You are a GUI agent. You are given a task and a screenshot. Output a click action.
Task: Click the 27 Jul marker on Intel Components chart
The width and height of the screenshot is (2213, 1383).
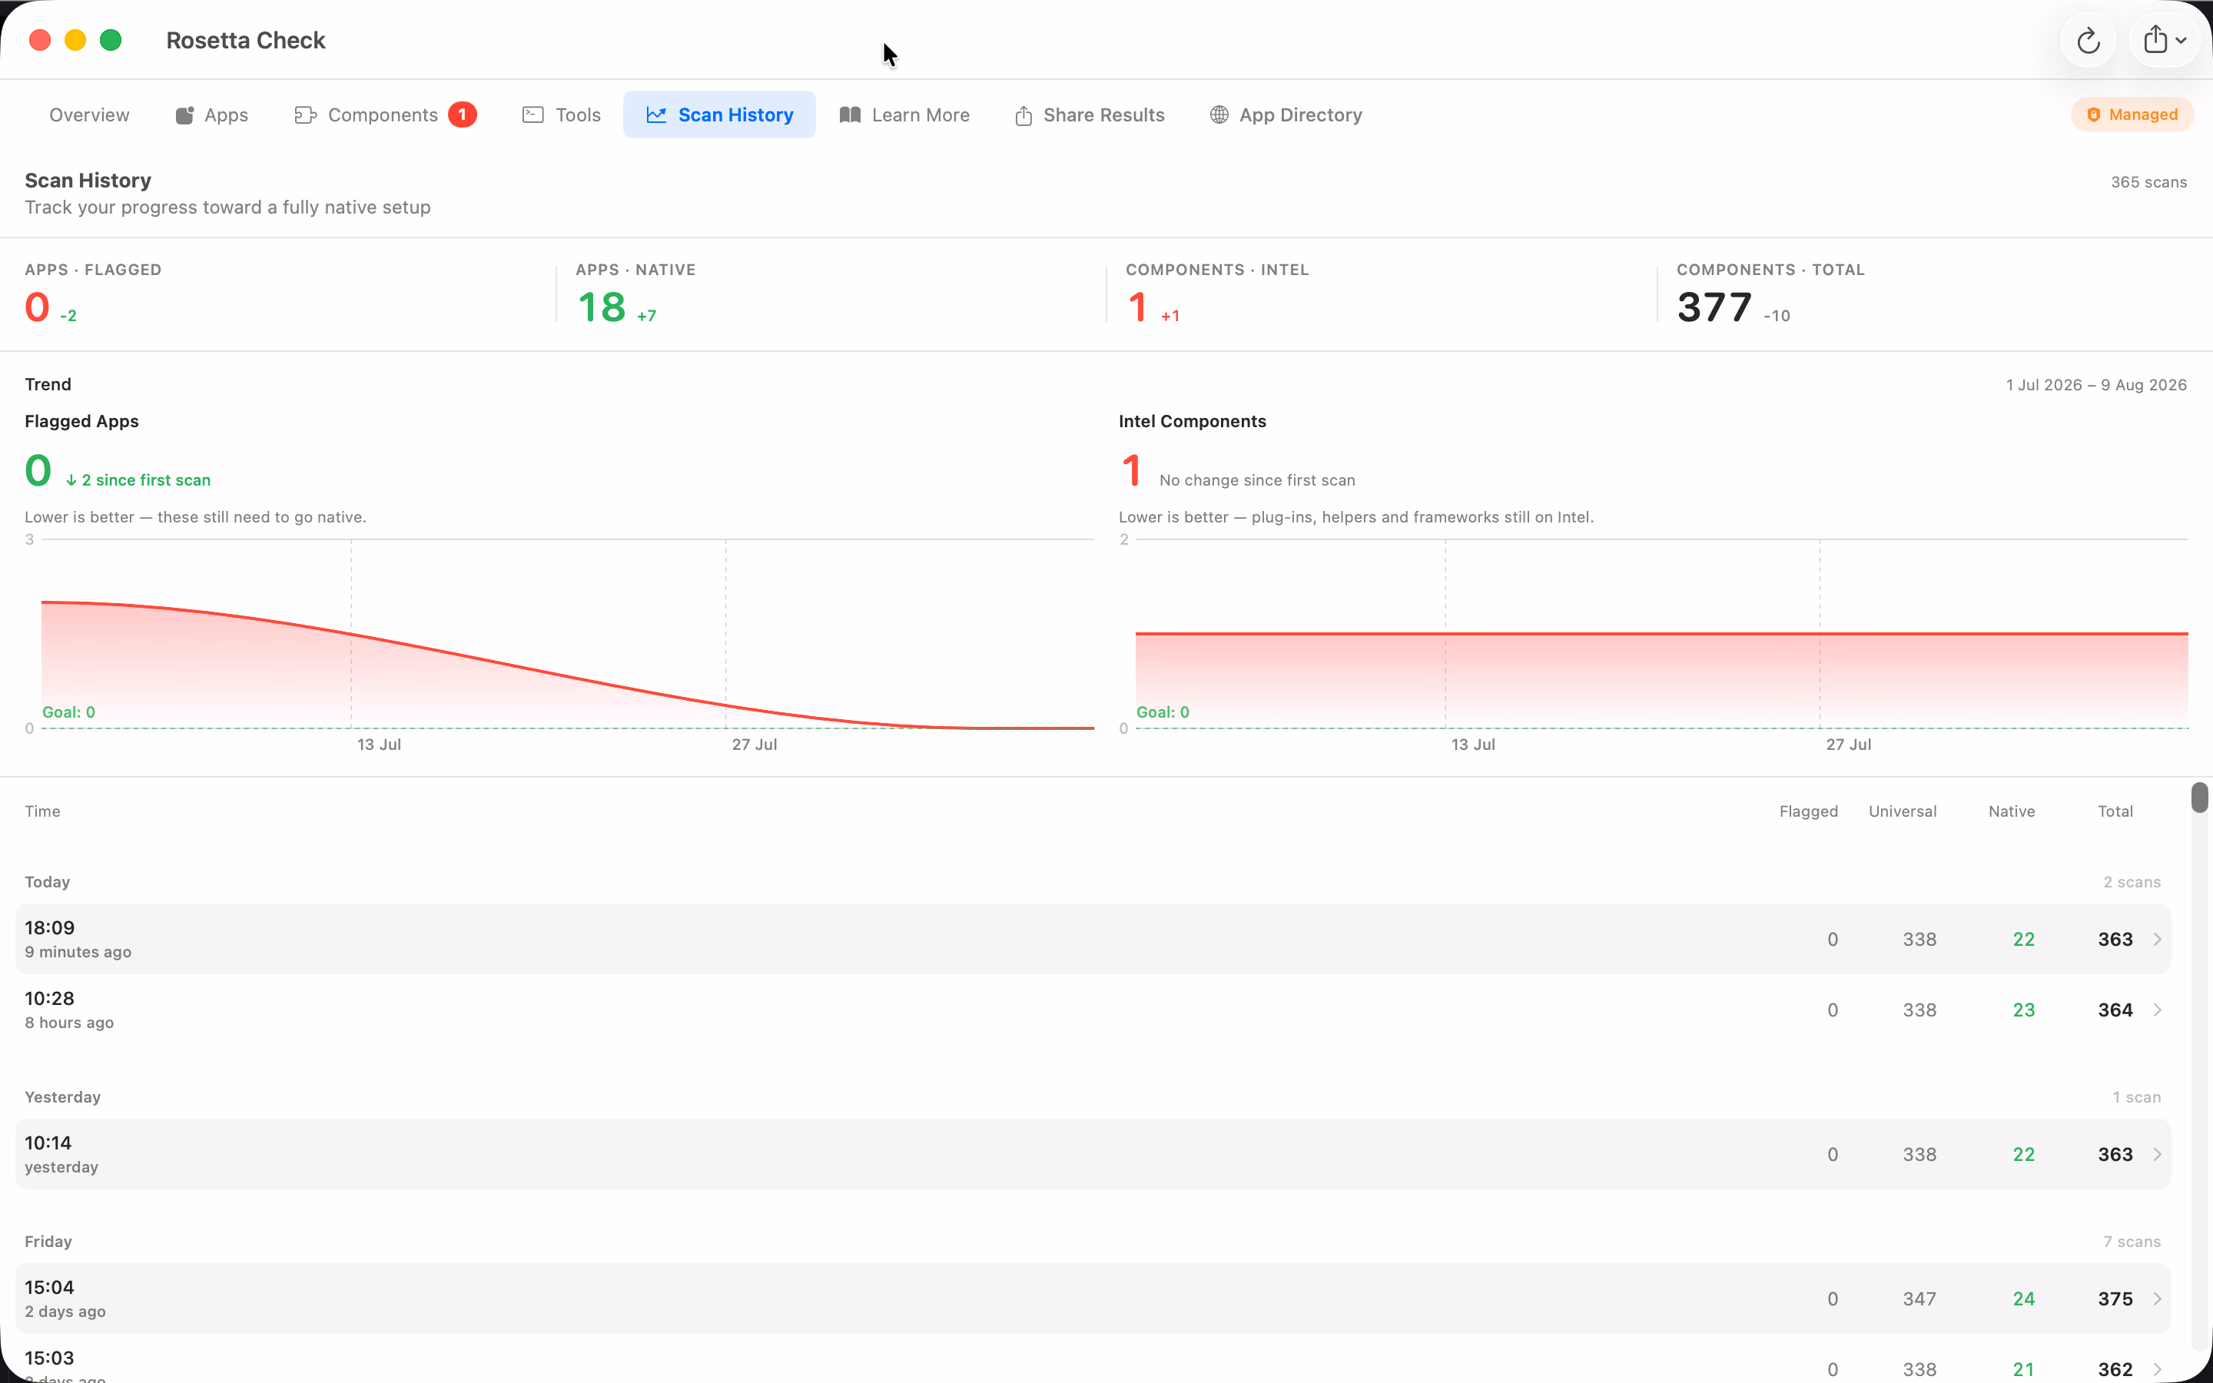tap(1847, 745)
